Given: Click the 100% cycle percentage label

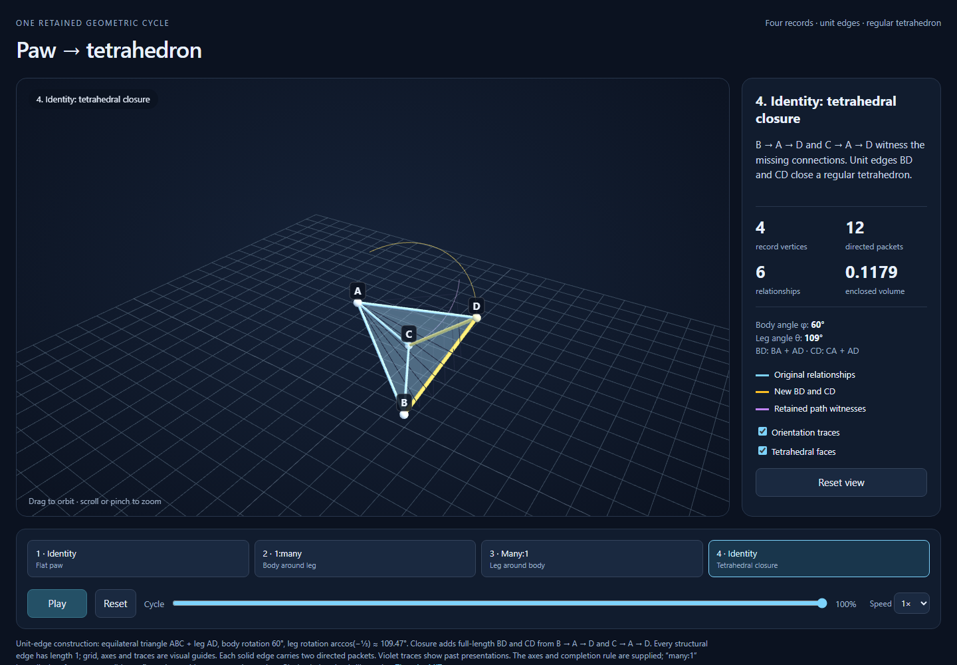Looking at the screenshot, I should coord(846,604).
